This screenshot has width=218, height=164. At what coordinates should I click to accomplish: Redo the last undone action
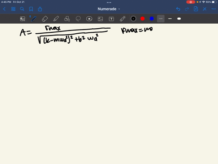click(187, 9)
